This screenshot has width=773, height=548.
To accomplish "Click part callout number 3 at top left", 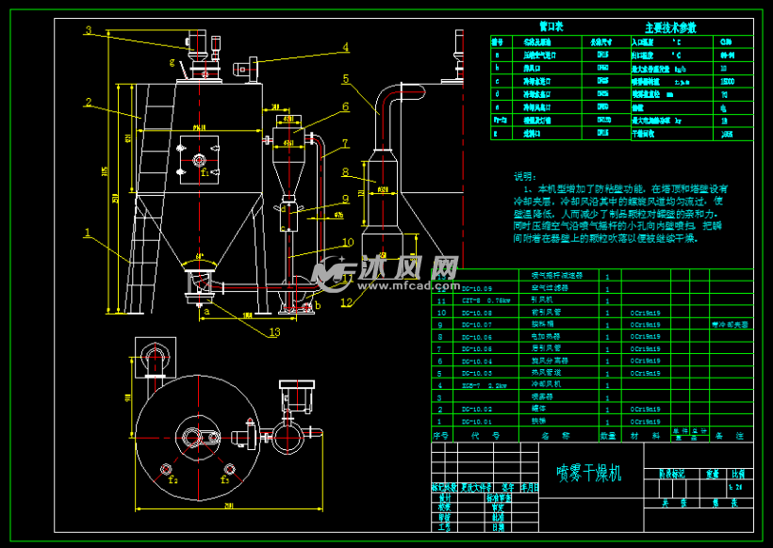I will tap(87, 30).
